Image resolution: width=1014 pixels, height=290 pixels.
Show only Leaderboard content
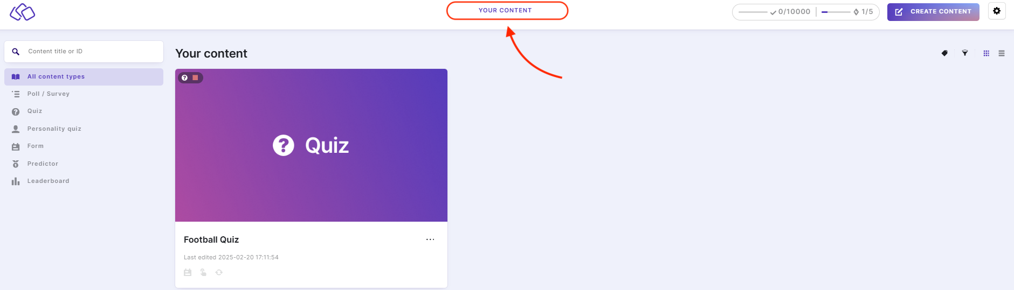[49, 181]
